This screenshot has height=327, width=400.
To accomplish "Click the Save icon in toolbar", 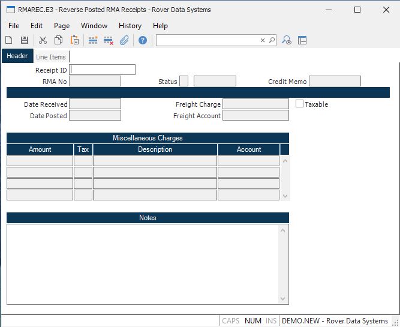I will tap(25, 40).
